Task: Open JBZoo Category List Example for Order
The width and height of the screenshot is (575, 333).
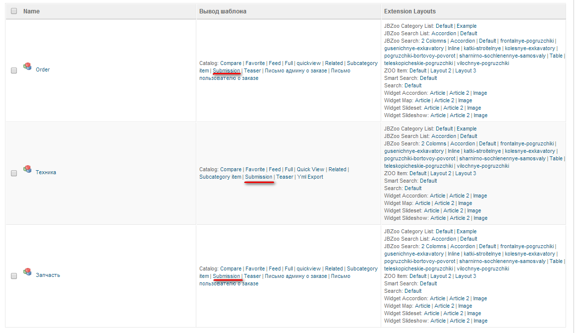Action: [466, 26]
